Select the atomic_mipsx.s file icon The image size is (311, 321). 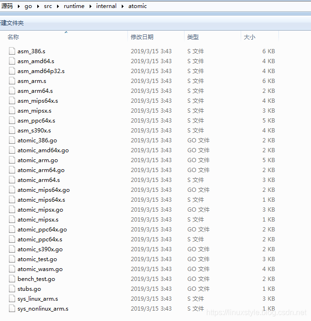(12, 219)
